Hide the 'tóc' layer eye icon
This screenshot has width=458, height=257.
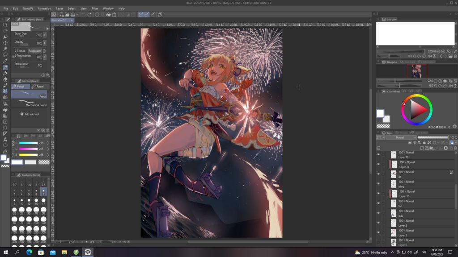point(378,203)
